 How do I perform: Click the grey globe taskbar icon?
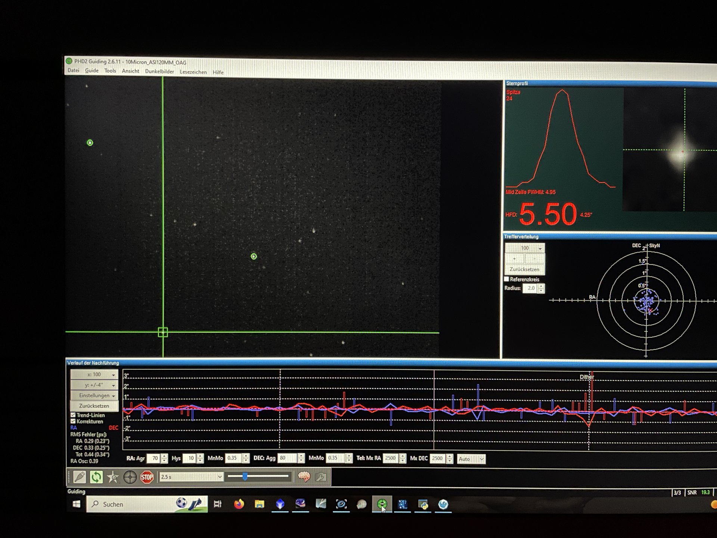point(361,504)
